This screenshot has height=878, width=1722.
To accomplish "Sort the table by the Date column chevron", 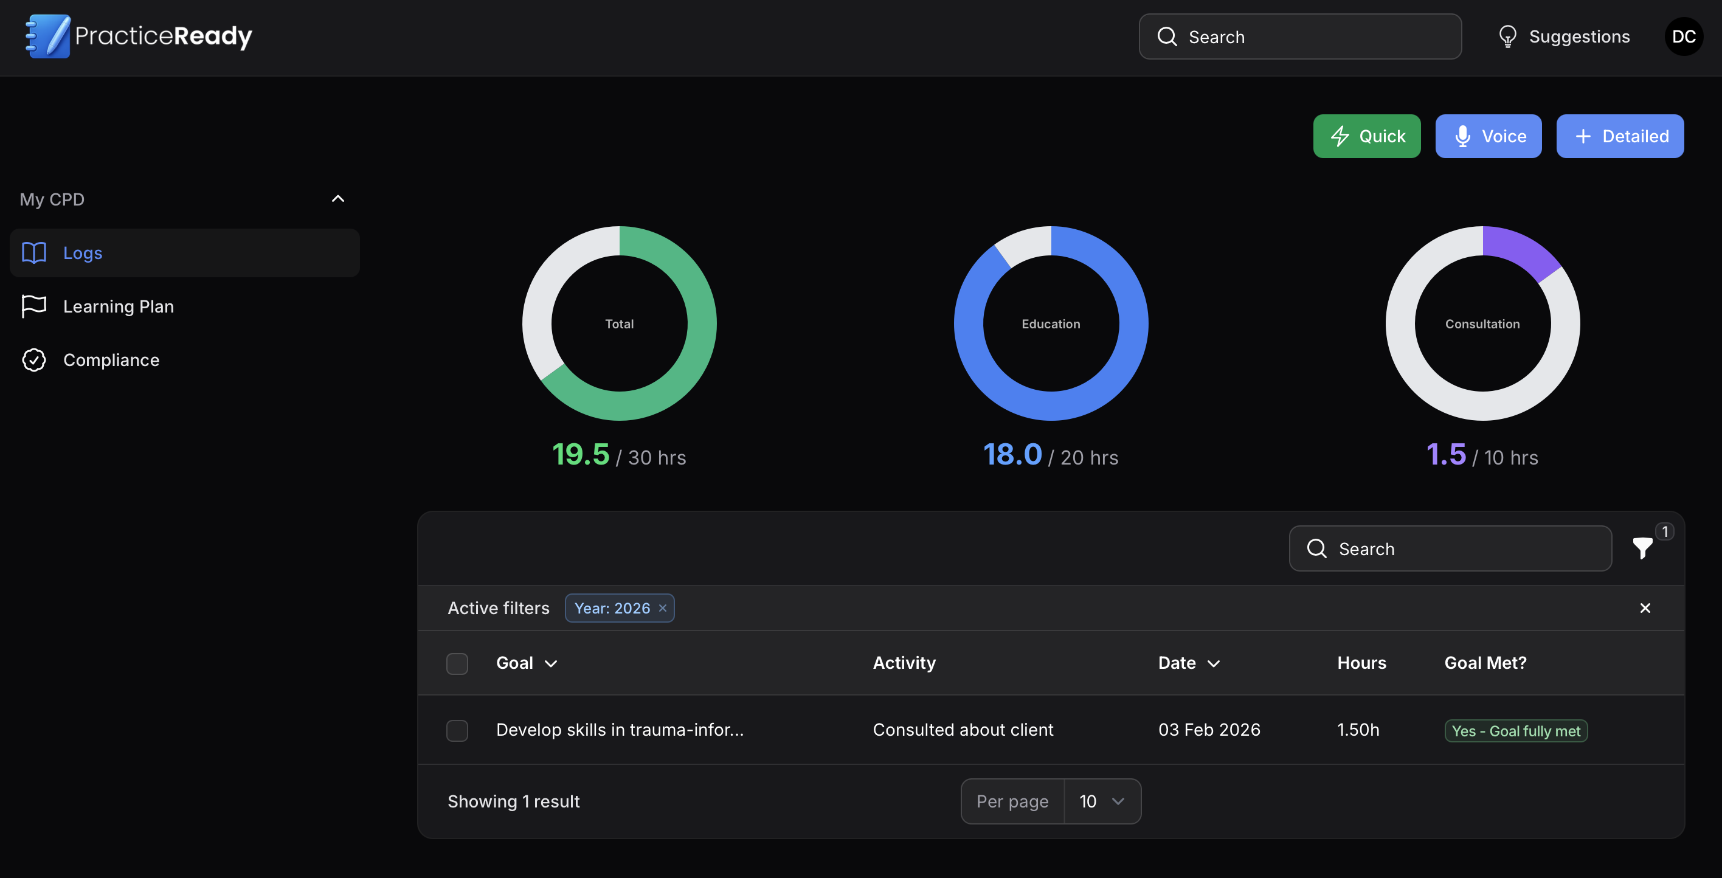I will point(1215,663).
